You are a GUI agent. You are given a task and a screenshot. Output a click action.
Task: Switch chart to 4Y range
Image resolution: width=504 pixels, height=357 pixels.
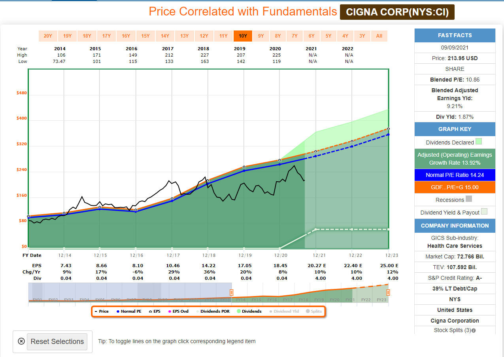pos(345,36)
